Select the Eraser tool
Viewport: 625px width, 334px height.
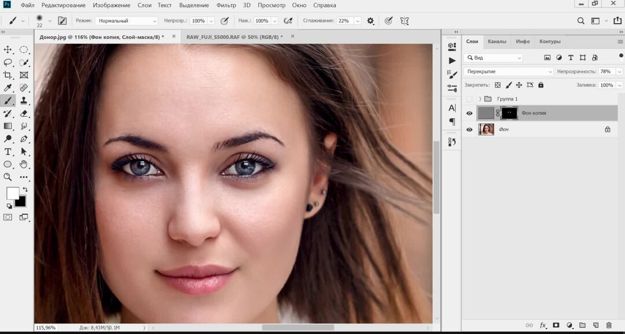[24, 113]
